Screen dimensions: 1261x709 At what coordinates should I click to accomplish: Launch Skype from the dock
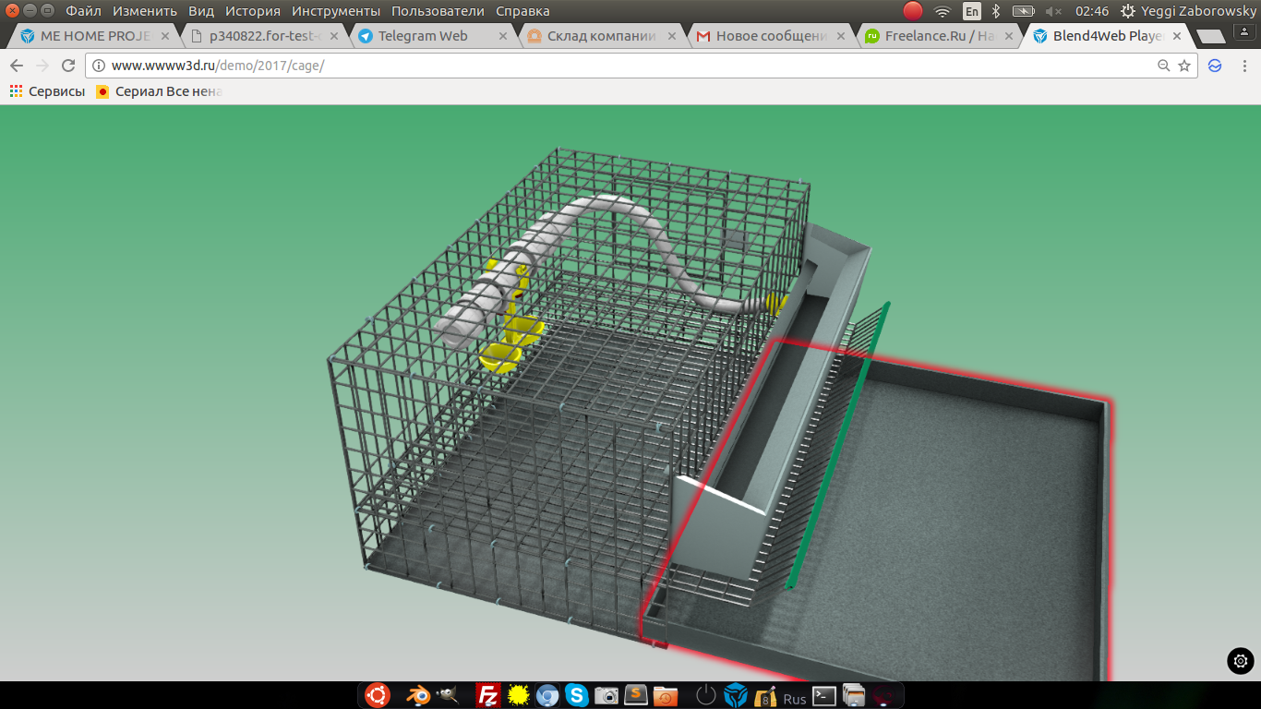[577, 695]
